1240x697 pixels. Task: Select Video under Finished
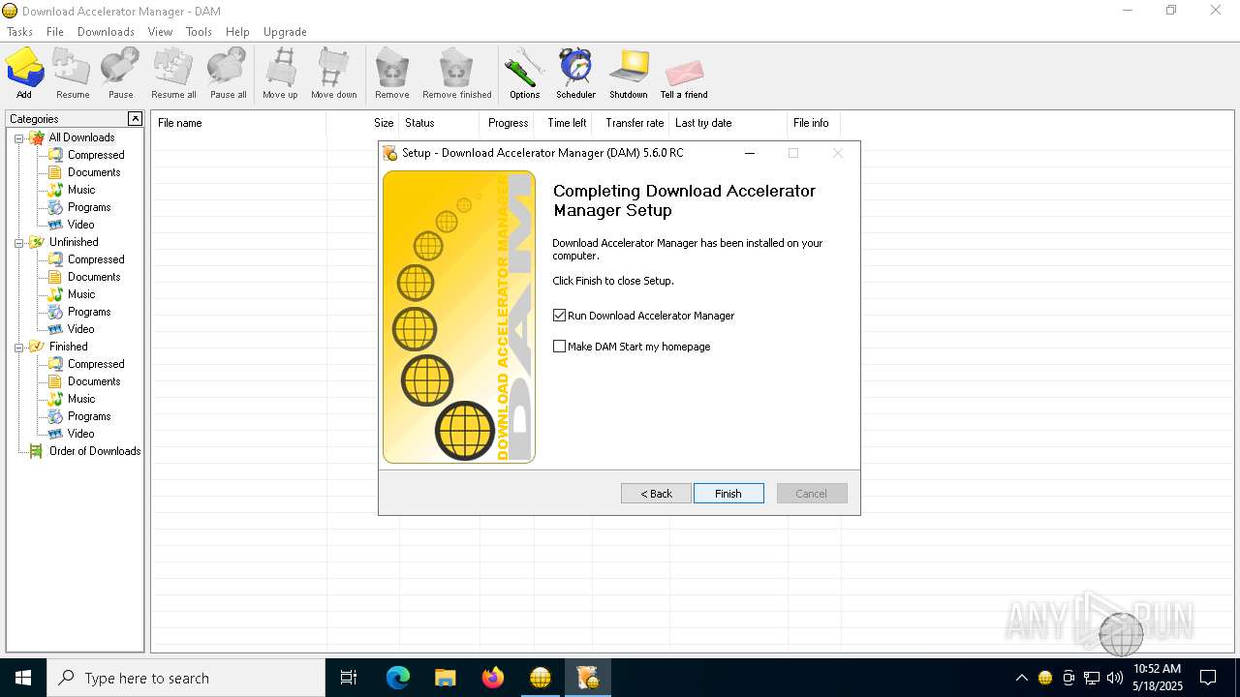point(81,434)
